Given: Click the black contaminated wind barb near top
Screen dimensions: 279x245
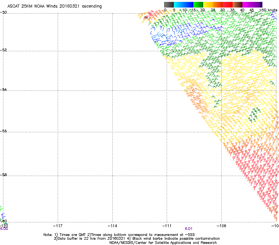Looking at the screenshot, I should [x=146, y=17].
